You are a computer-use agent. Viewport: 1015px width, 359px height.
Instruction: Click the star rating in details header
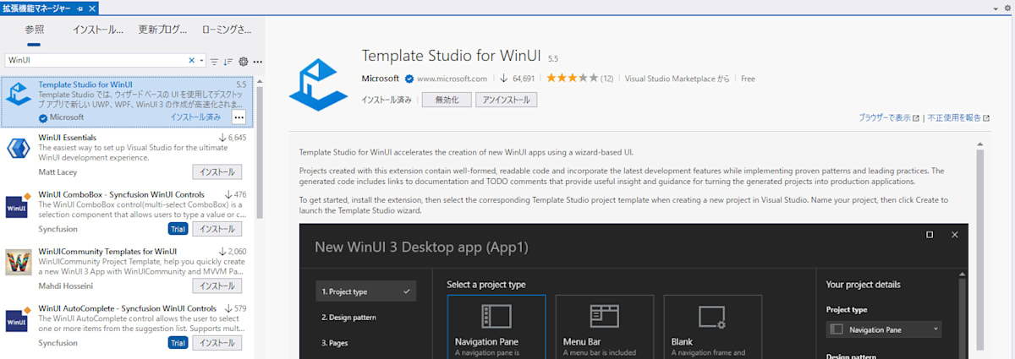coord(572,79)
